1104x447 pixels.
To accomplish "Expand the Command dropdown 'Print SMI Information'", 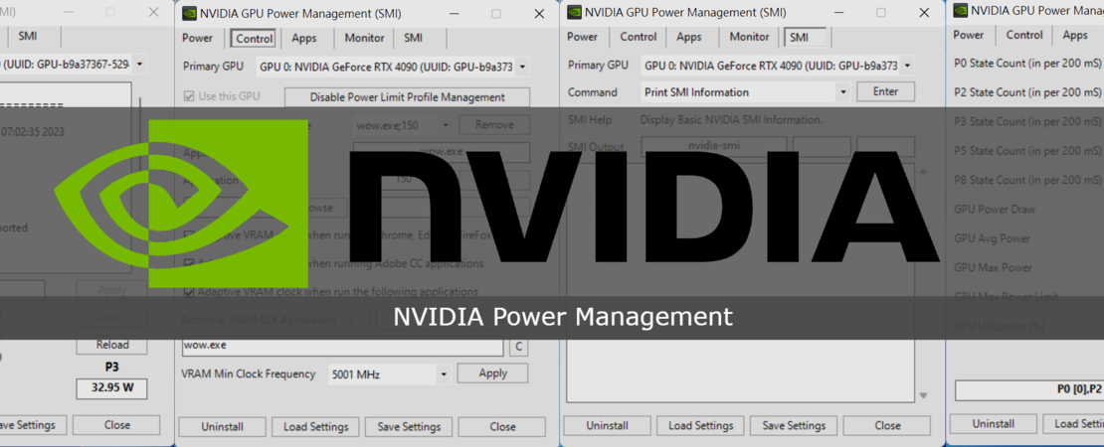I will [842, 92].
